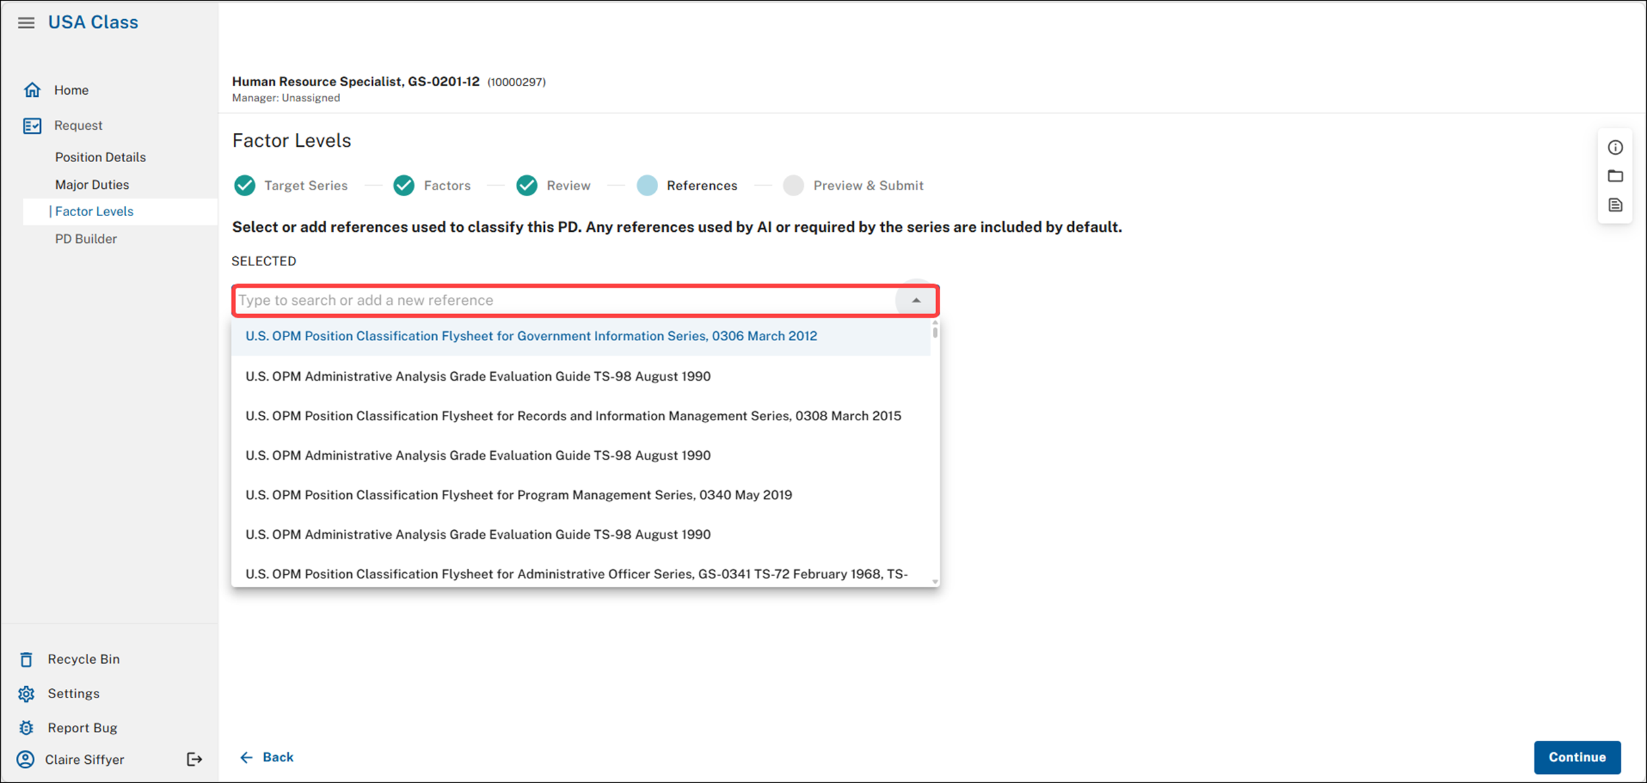1647x783 pixels.
Task: Click the USA Class logo title
Action: pos(93,22)
